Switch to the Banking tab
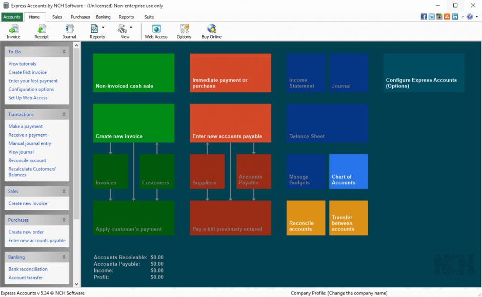The image size is (482, 297). pyautogui.click(x=103, y=17)
